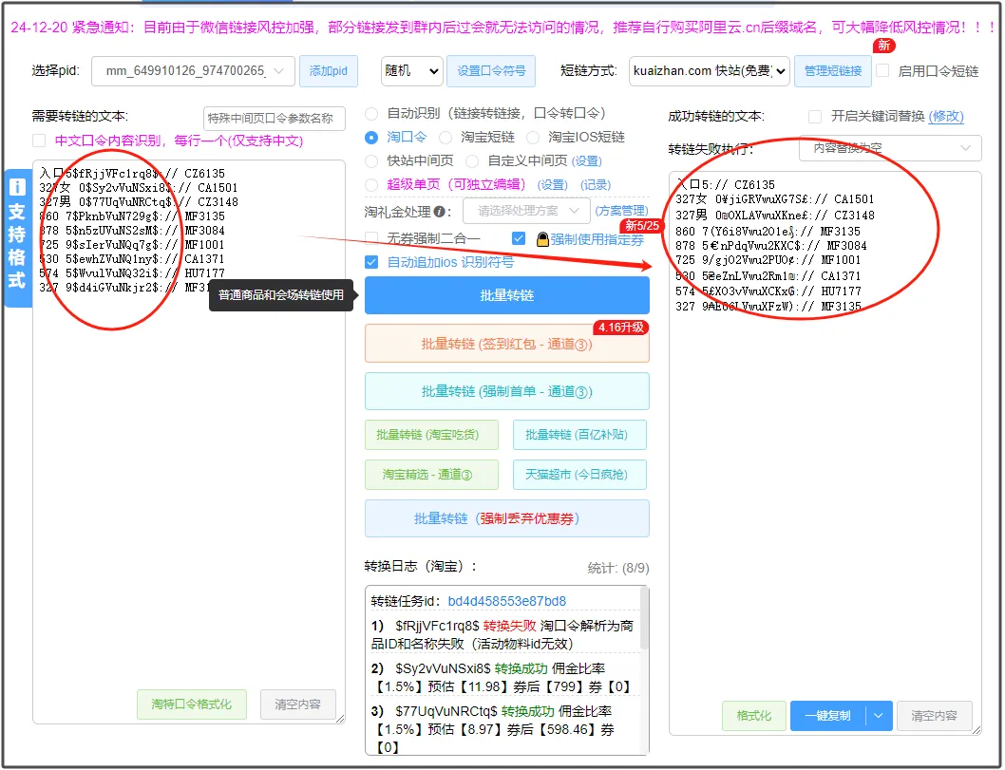Screen dimensions: 1005x770
Task: Click the 批量转链 (淘宝吃货) button
Action: 431,435
